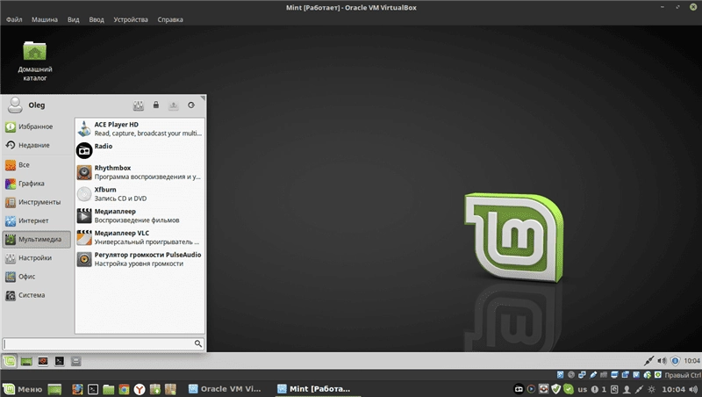The image size is (702, 397).
Task: Click the white shield tray icon
Action: [x=556, y=389]
